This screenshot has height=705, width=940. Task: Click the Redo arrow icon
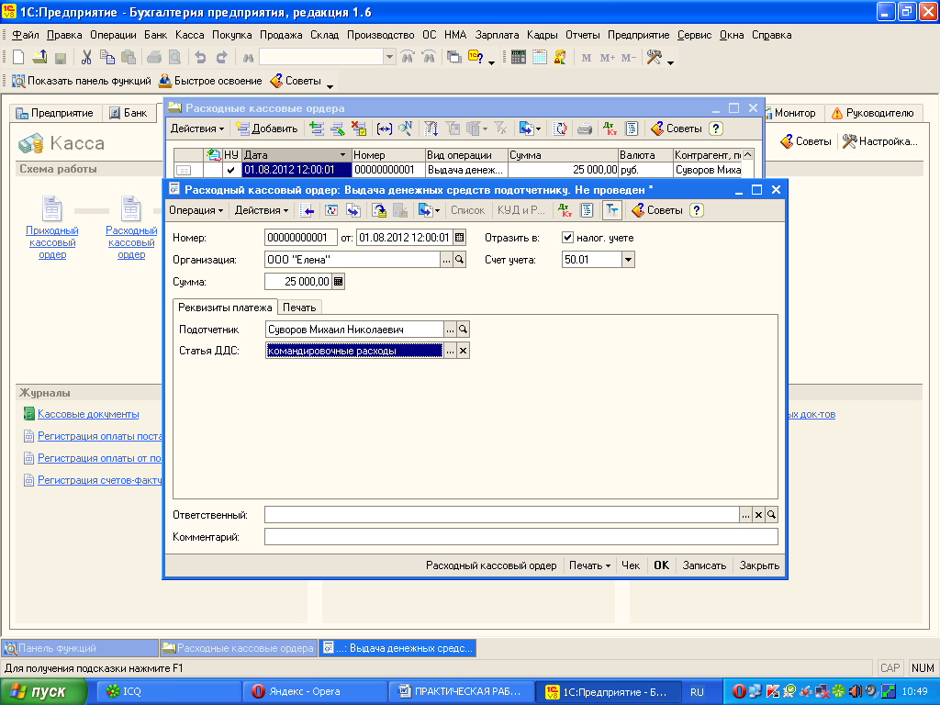click(x=222, y=58)
